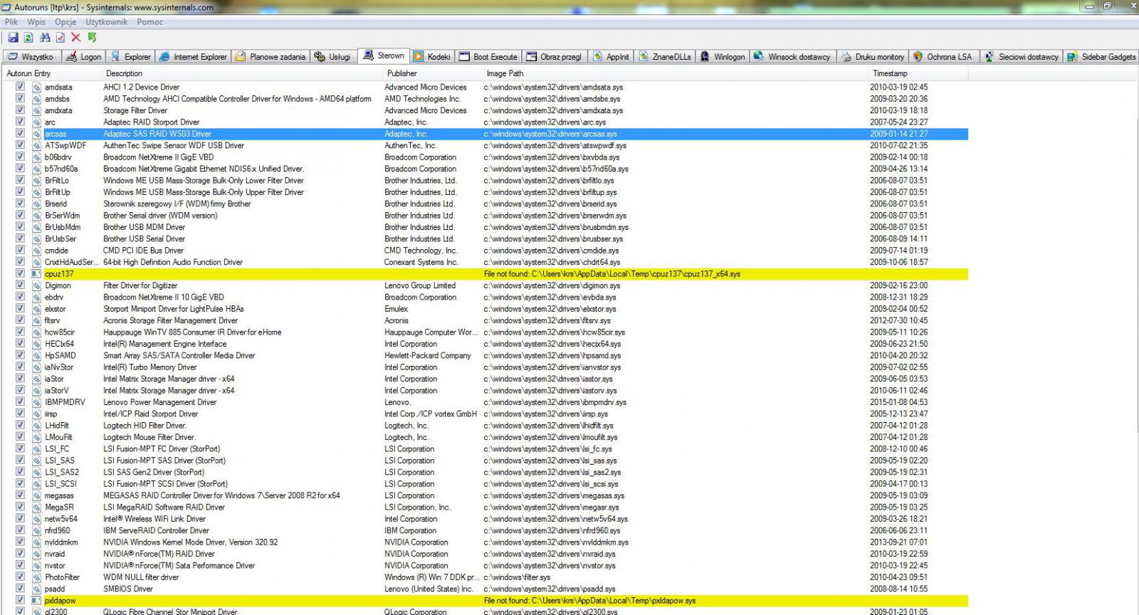1139x615 pixels.
Task: Switch to the Usługi tab
Action: [333, 56]
